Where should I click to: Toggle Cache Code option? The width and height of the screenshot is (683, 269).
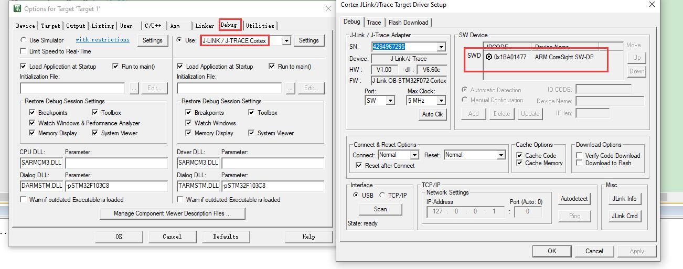click(x=519, y=156)
